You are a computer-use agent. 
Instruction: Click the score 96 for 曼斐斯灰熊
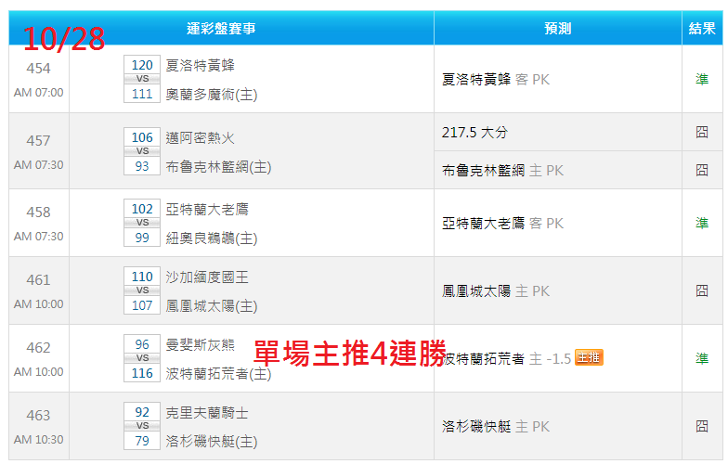click(x=142, y=344)
